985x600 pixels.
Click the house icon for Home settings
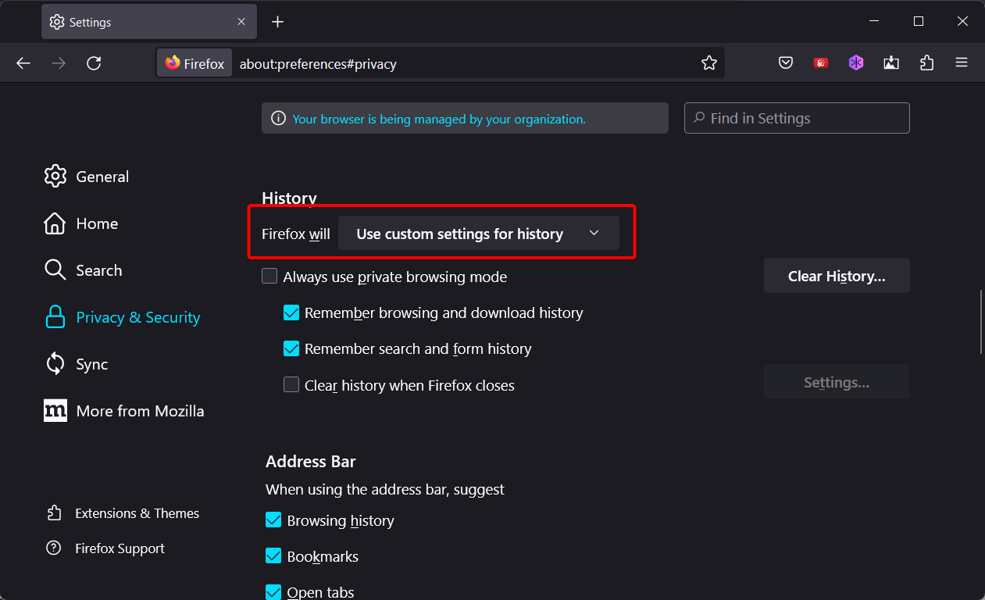pyautogui.click(x=55, y=223)
